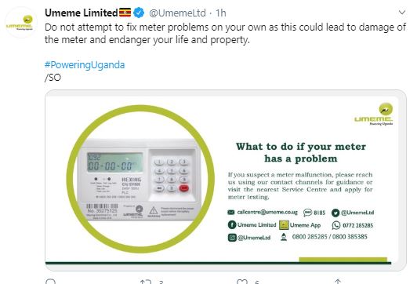Click the Instagram icon beside @UmemeLtd
The image size is (417, 284).
pyautogui.click(x=232, y=238)
